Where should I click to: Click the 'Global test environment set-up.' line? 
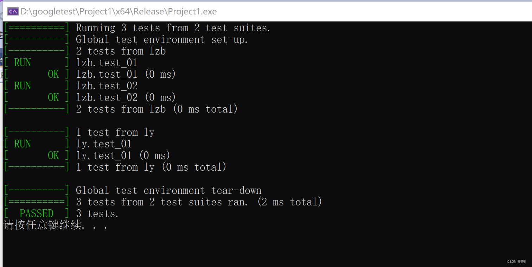(x=162, y=39)
